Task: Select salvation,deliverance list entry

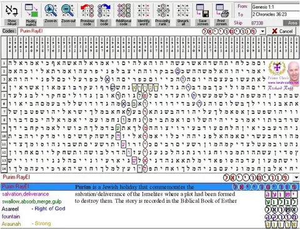Action: [x=26, y=194]
